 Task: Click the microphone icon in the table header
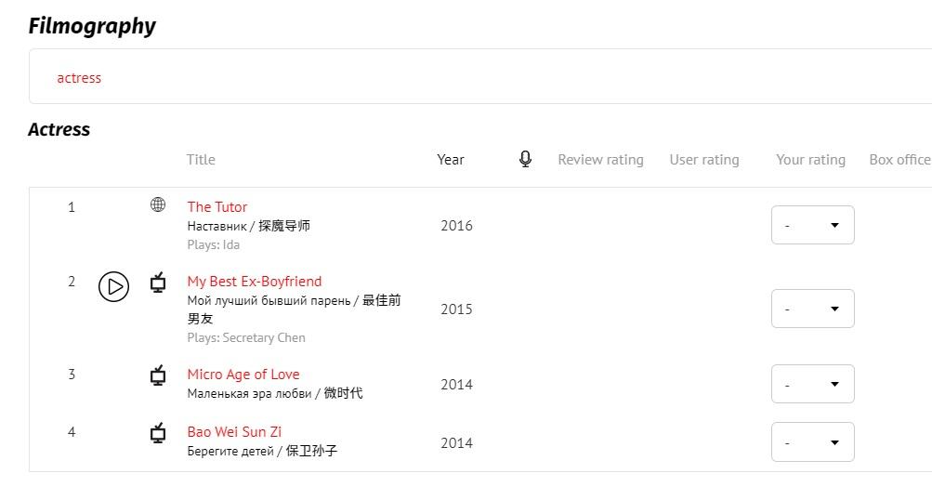point(525,160)
